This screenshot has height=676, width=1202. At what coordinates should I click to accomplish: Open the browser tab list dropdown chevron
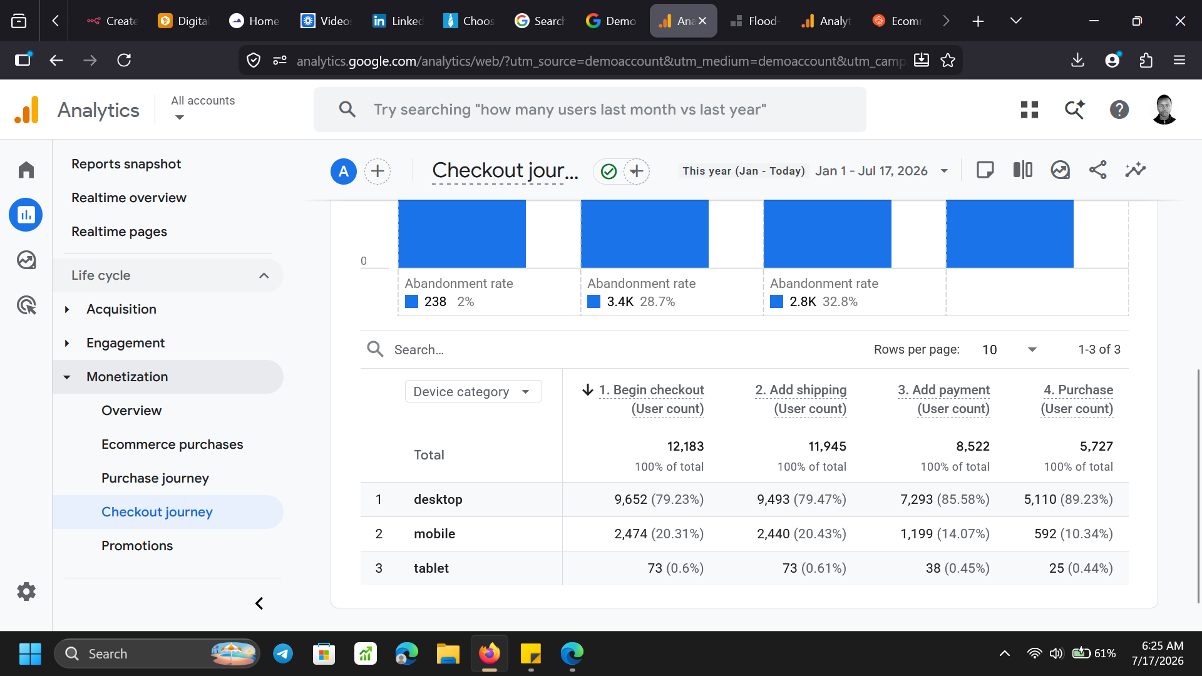pos(1015,21)
